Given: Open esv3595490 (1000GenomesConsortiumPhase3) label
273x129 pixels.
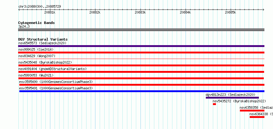Looking at the screenshot, I should click(56, 82).
